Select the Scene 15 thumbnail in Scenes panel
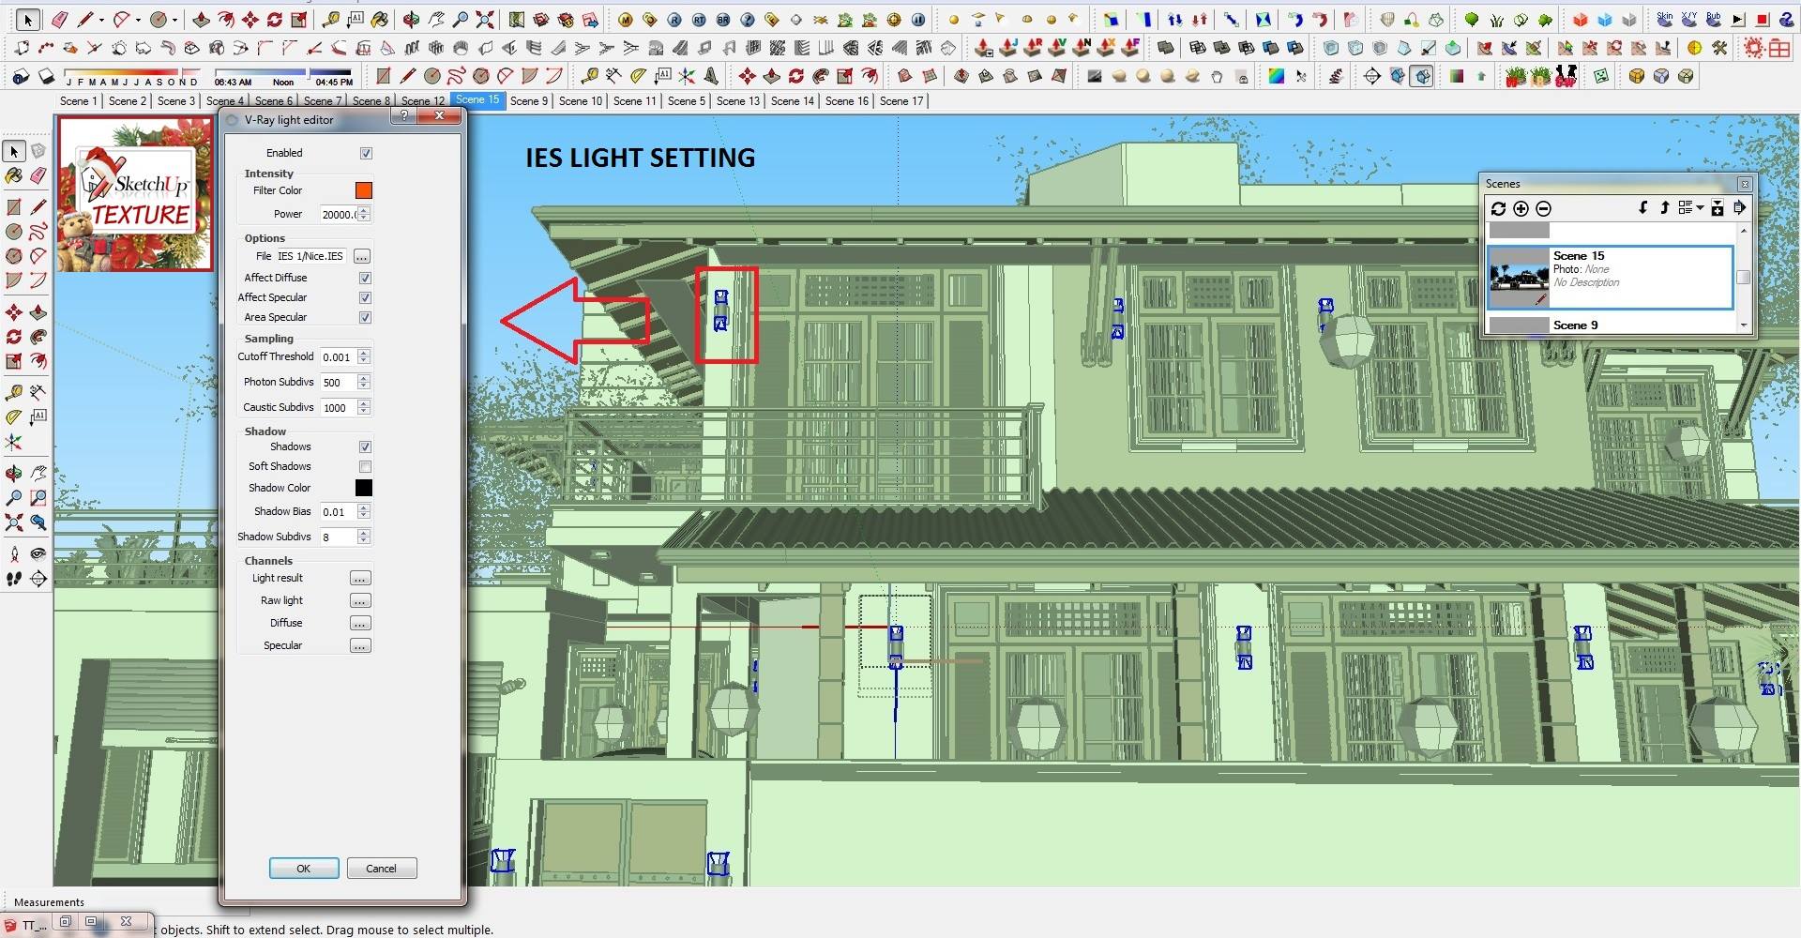1801x938 pixels. coord(1519,278)
